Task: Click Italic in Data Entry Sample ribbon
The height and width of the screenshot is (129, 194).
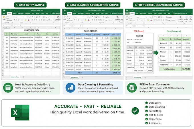Action: [17, 20]
